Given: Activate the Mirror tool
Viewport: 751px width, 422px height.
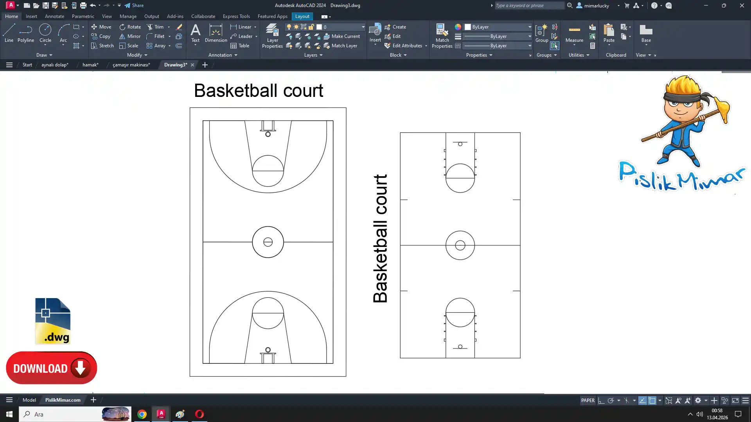Looking at the screenshot, I should (x=129, y=36).
